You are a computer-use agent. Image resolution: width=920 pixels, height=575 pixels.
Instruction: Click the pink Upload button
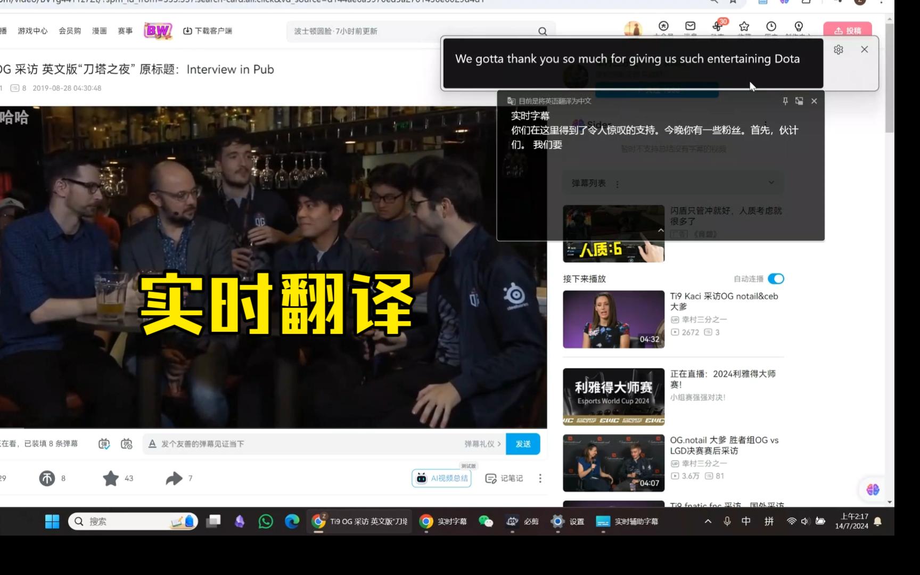coord(848,30)
